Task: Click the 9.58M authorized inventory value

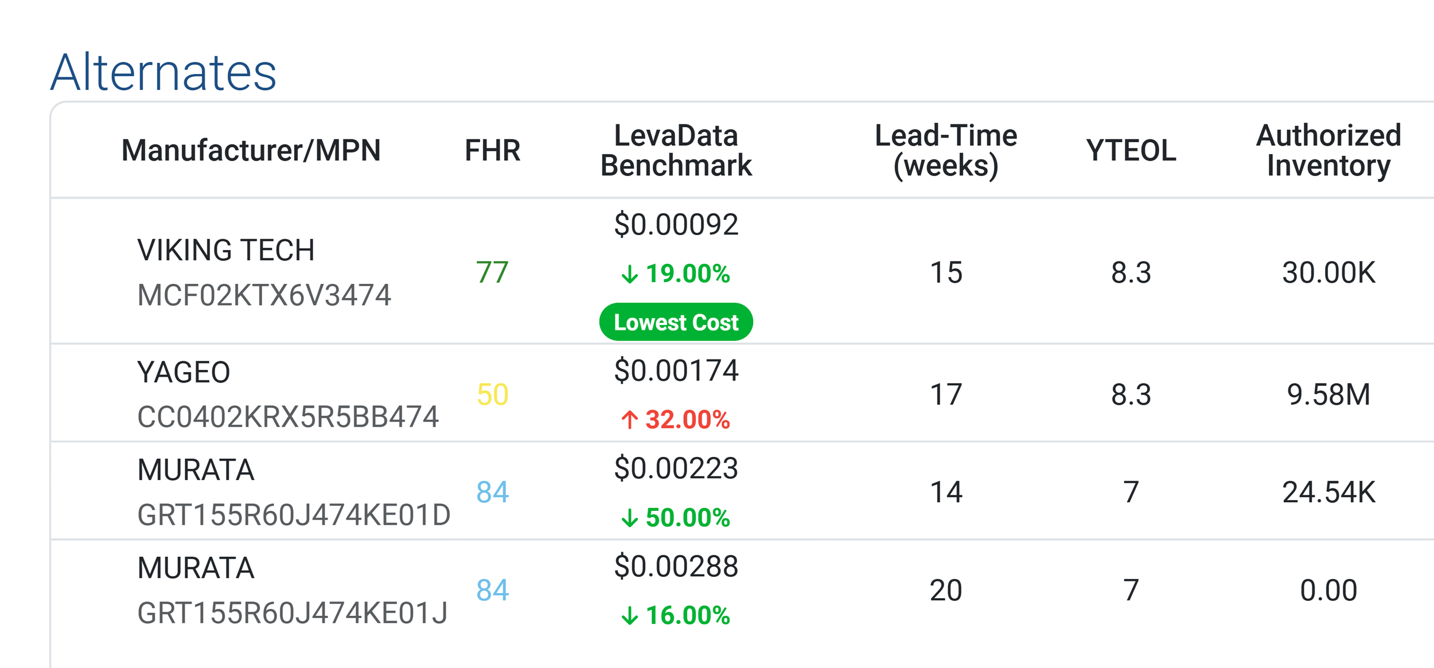Action: pyautogui.click(x=1328, y=394)
